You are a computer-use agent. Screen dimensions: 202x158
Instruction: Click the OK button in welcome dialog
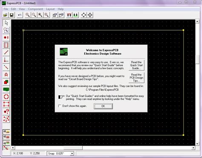click(103, 106)
